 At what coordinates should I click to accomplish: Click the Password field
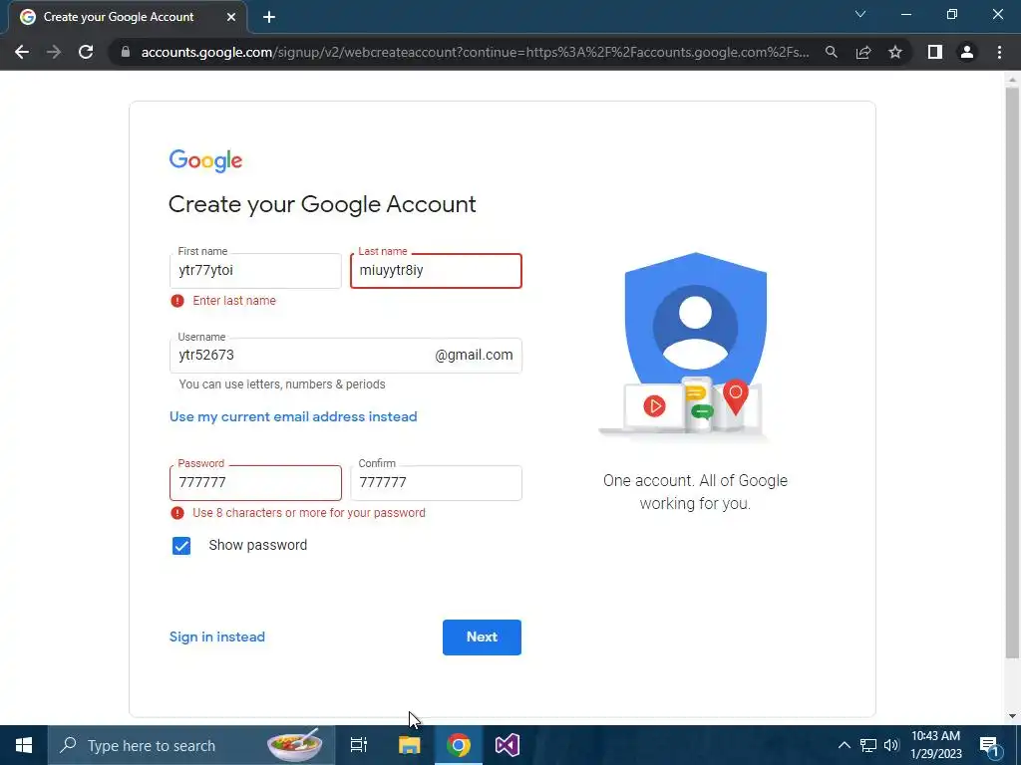click(255, 483)
